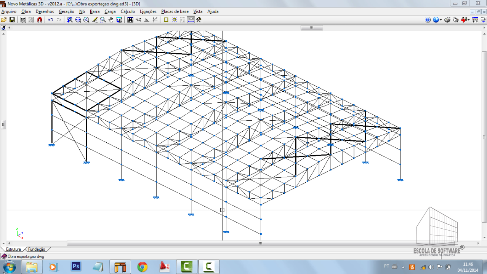Open the Cálculo menu
Image resolution: width=487 pixels, height=274 pixels.
[x=128, y=11]
